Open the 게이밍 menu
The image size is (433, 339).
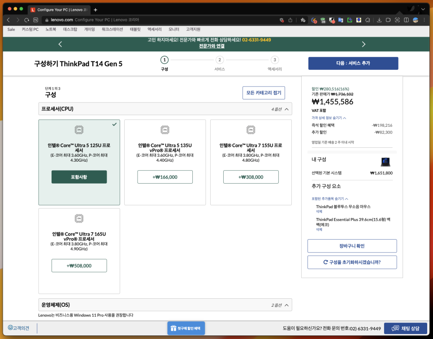coord(90,29)
